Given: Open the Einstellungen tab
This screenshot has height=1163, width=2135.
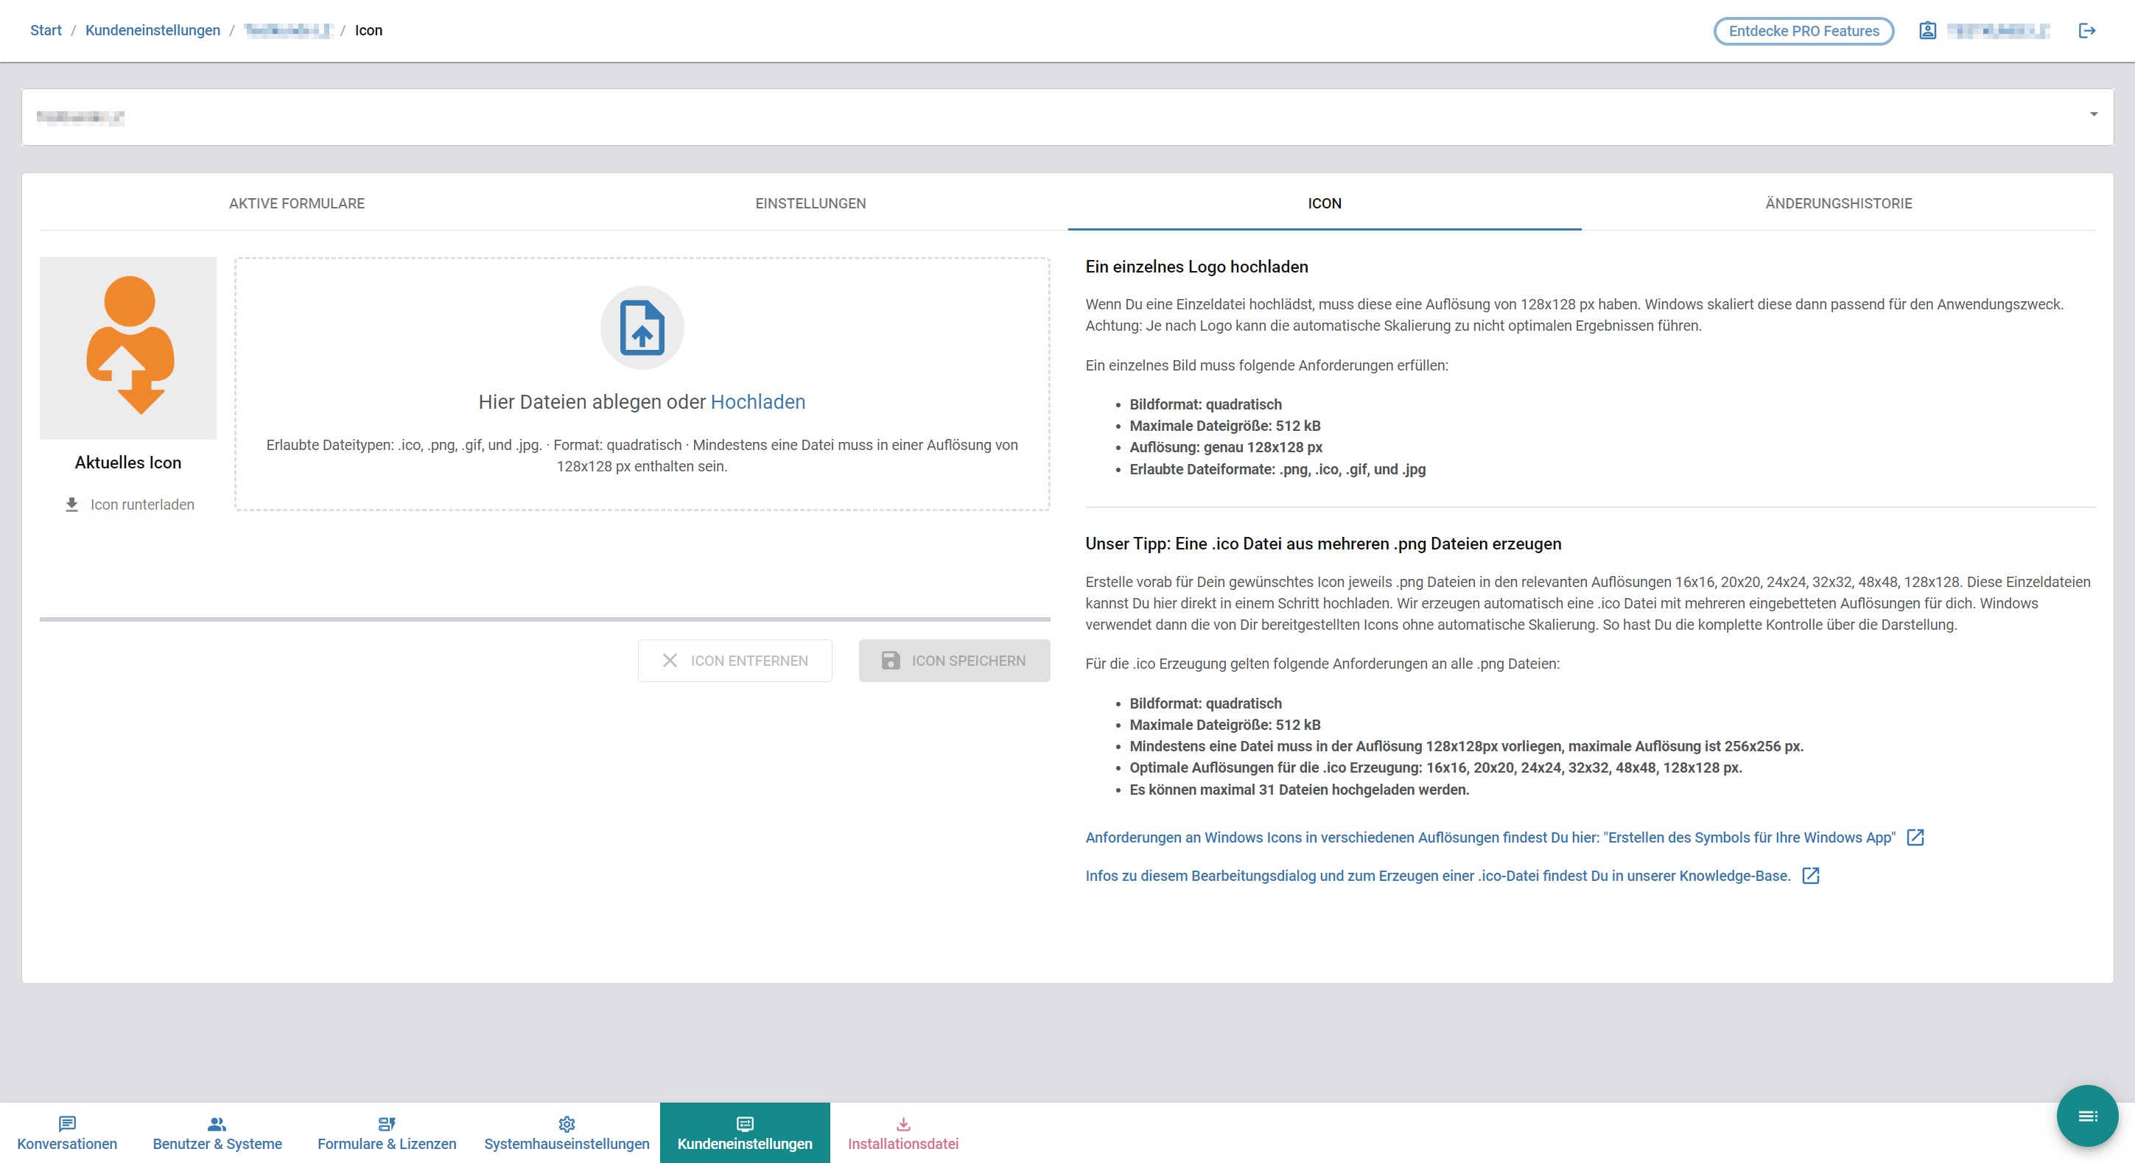Looking at the screenshot, I should 810,204.
